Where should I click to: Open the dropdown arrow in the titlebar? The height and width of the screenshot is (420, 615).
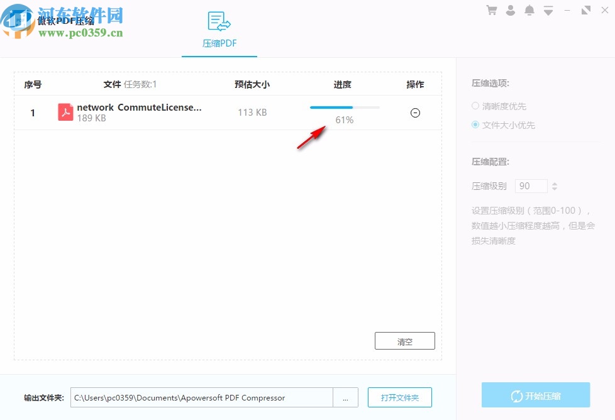point(547,10)
